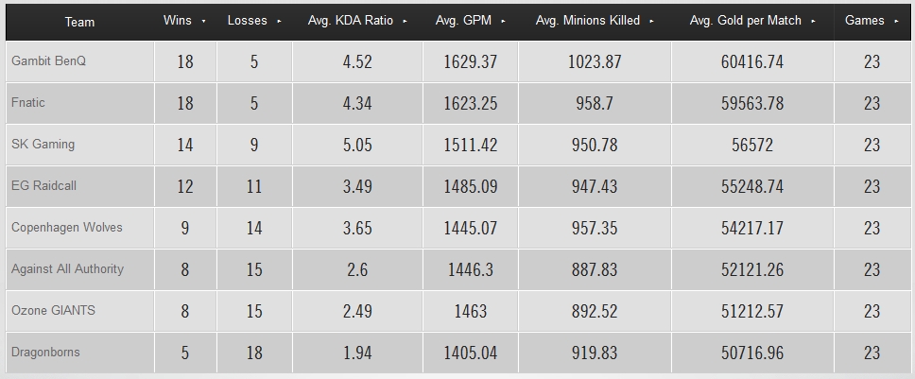
Task: Open the Fnatic team link
Action: click(x=28, y=103)
